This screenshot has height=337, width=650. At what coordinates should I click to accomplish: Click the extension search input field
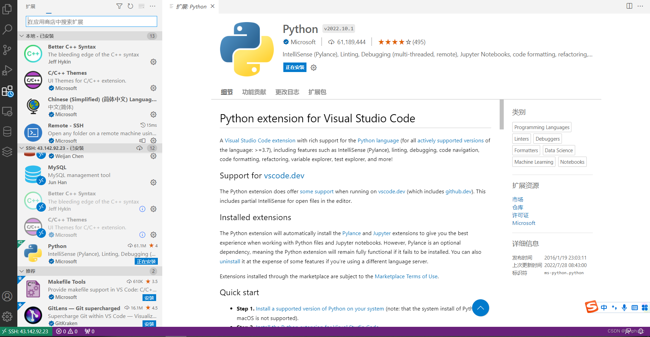91,22
